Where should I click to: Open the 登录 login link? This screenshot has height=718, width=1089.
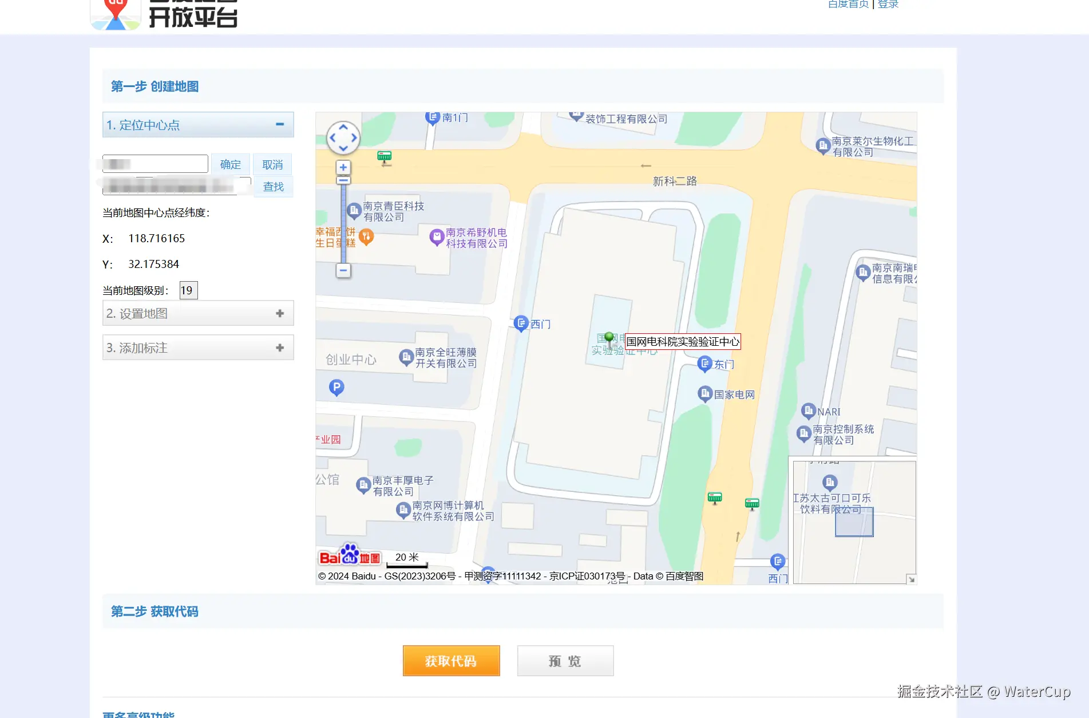point(888,4)
